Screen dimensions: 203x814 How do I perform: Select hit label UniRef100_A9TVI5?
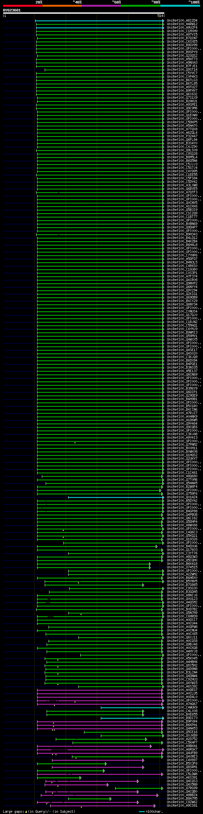pos(182,35)
